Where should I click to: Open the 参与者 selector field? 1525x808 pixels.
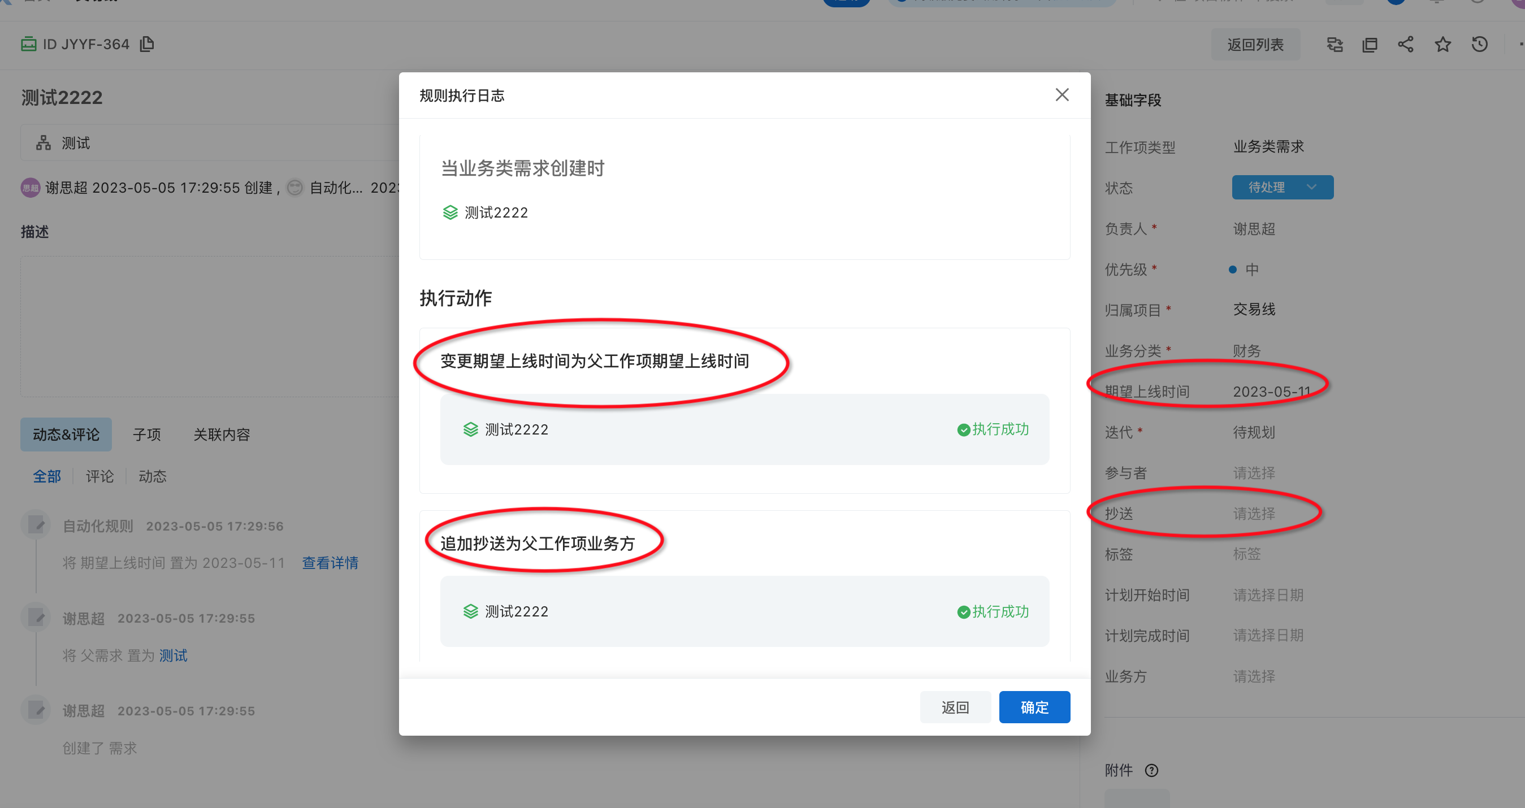(1254, 472)
